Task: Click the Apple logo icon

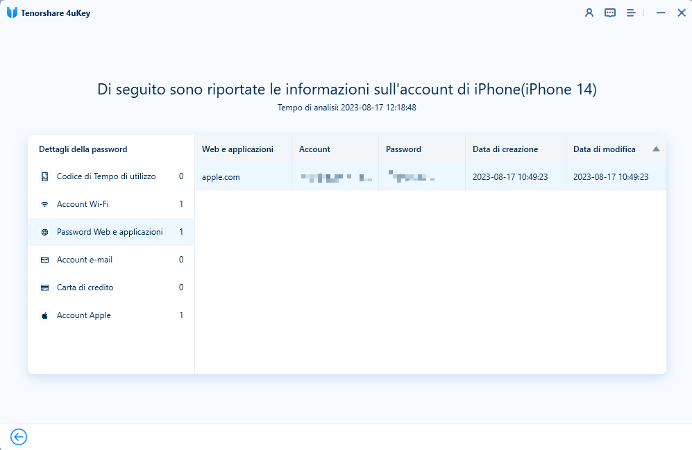Action: (x=44, y=315)
